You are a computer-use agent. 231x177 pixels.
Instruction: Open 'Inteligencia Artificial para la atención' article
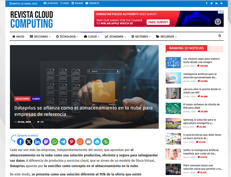[200, 76]
